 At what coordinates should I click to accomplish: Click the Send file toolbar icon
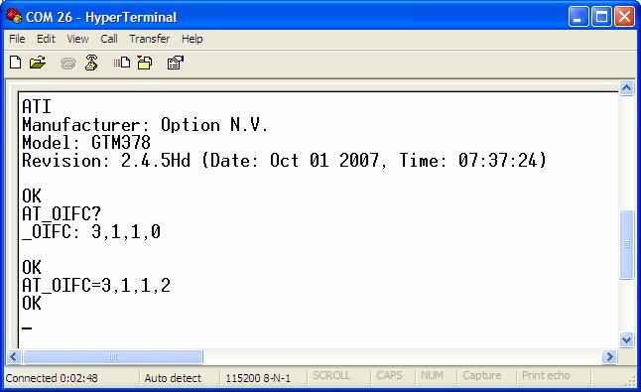coord(122,63)
